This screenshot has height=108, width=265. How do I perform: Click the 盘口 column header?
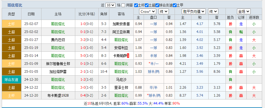pos(153,17)
